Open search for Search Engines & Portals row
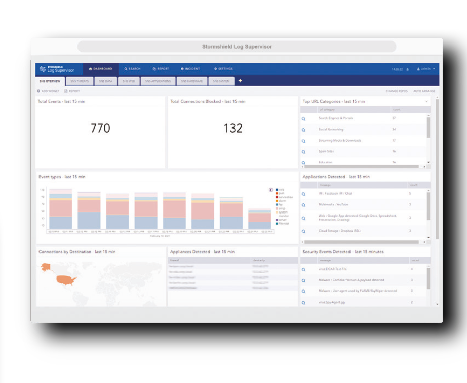 coord(304,118)
